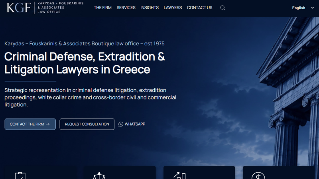Click the CONTACT THE FIRM button
This screenshot has height=179, width=319.
[30, 124]
